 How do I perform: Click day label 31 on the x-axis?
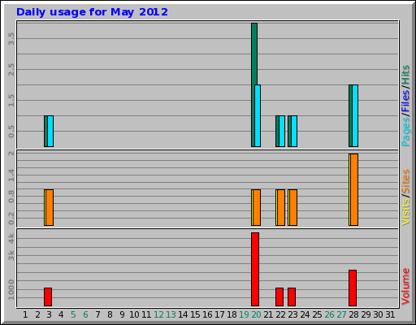click(x=390, y=314)
